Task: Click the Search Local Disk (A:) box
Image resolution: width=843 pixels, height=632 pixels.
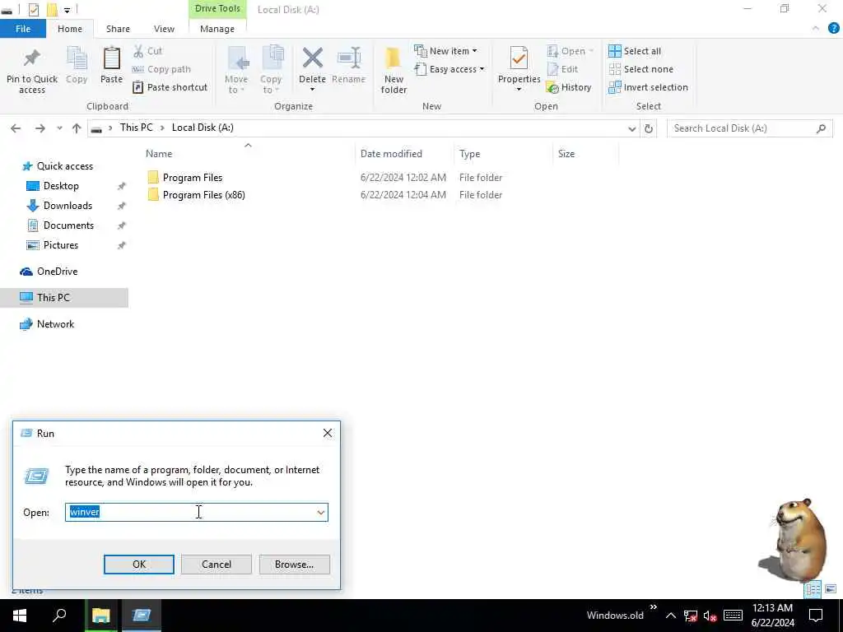Action: pyautogui.click(x=749, y=128)
